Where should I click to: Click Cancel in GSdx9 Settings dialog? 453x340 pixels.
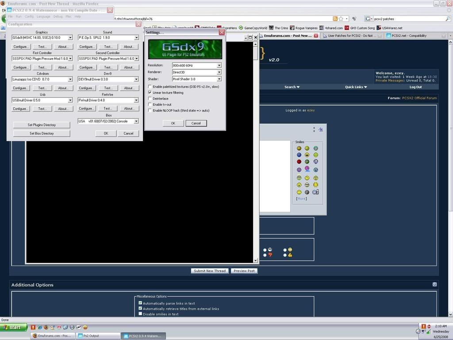coord(196,123)
